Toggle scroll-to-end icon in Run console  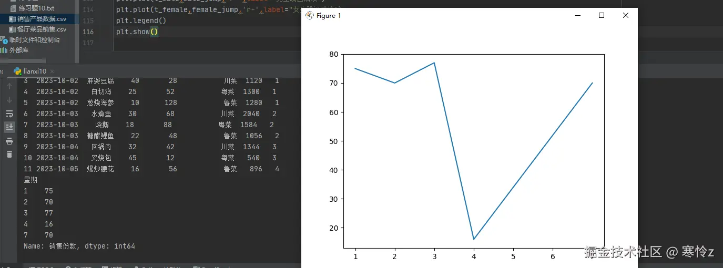coord(9,127)
